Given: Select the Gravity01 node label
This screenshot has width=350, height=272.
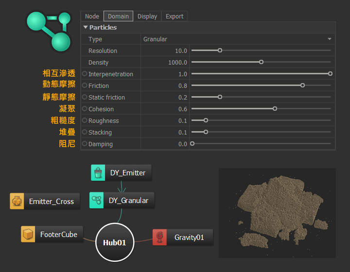Looking at the screenshot, I should point(189,238).
